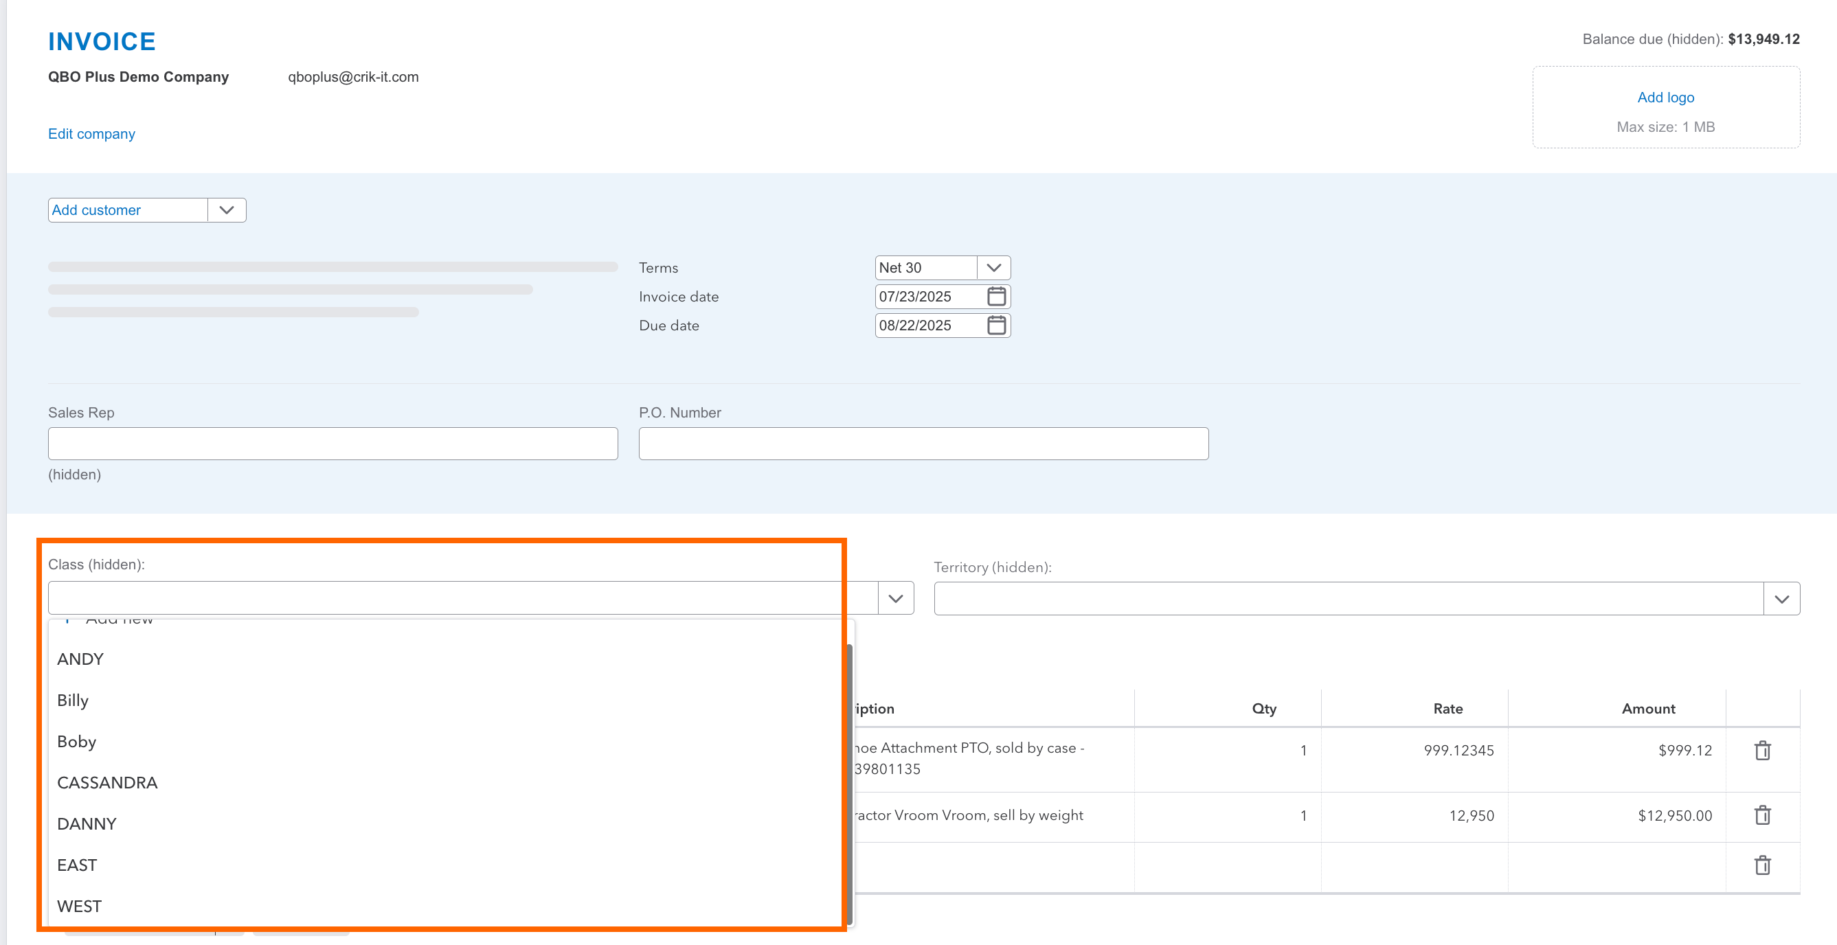Open the Due date calendar picker
Screen dimensions: 1837x945
tap(995, 326)
